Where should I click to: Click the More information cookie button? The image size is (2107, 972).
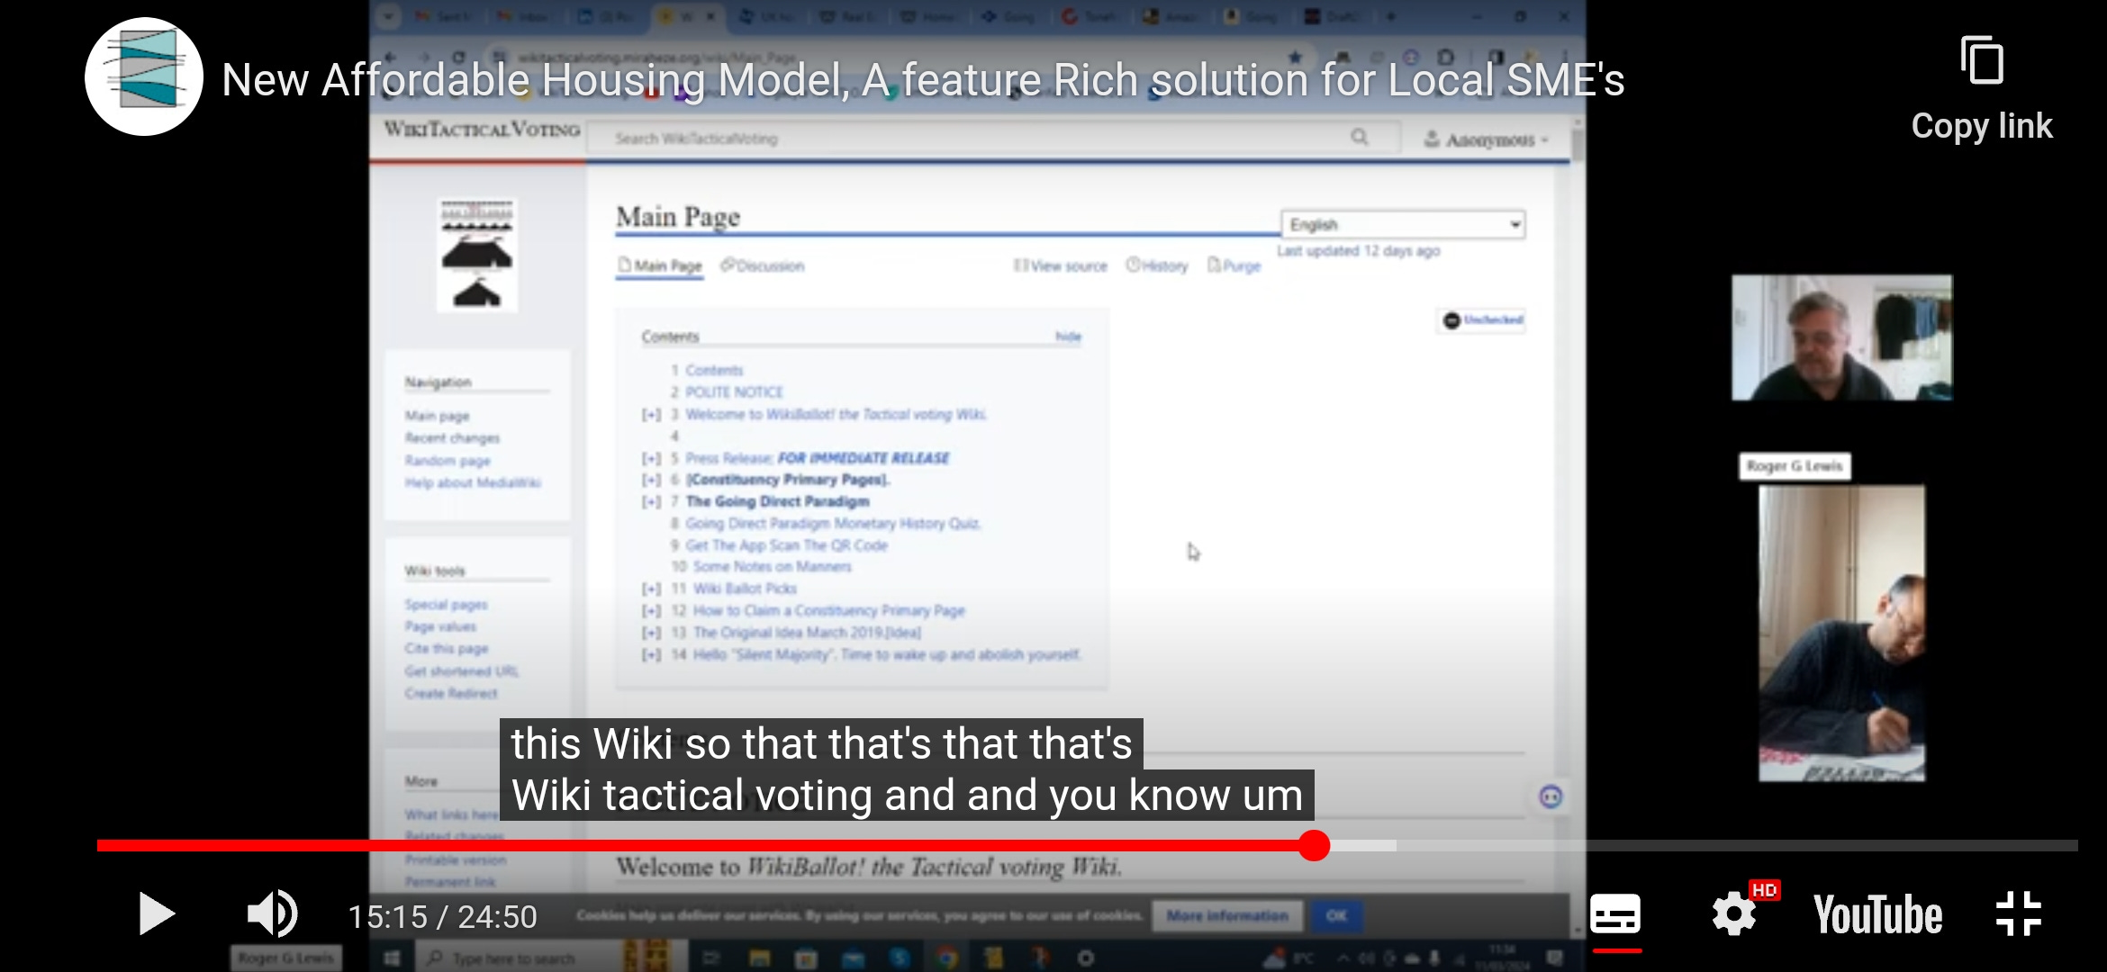(1227, 915)
